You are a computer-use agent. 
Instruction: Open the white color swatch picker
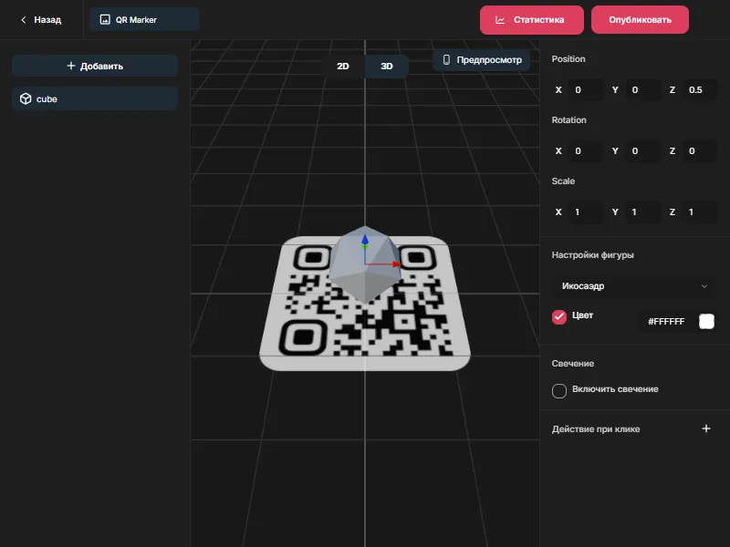706,321
